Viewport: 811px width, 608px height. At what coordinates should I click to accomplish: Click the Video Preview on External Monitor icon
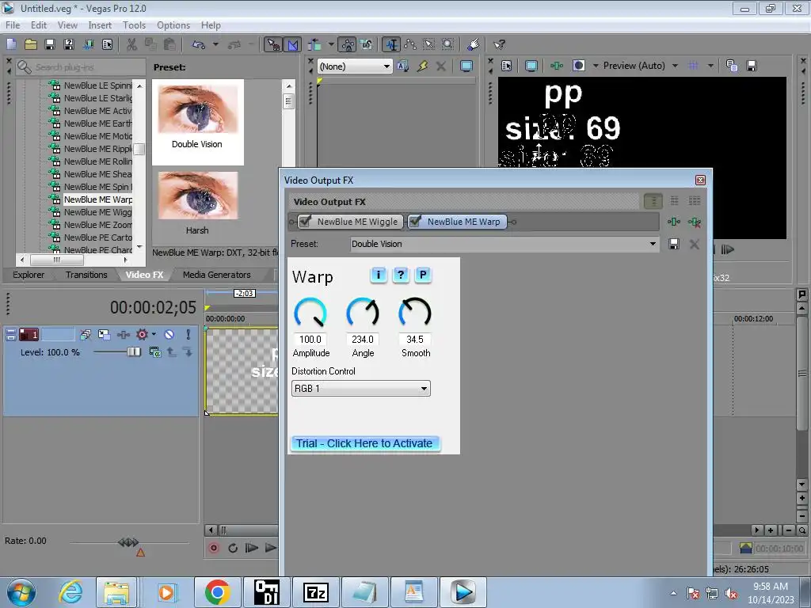coord(531,66)
